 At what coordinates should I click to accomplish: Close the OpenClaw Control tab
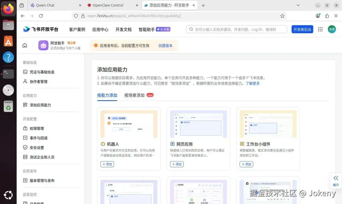click(137, 5)
